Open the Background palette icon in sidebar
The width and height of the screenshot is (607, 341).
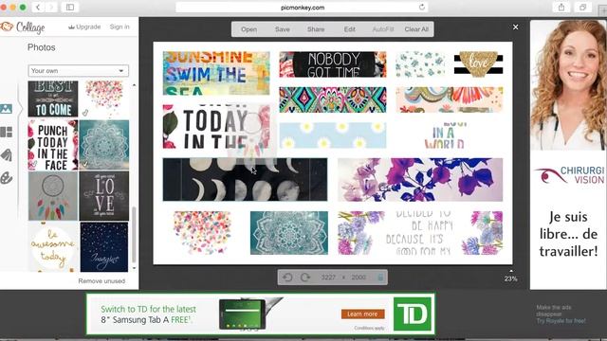coord(7,178)
